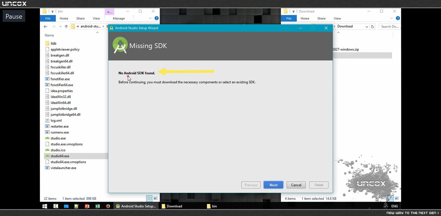Switch to Download window from taskbar

[172, 206]
